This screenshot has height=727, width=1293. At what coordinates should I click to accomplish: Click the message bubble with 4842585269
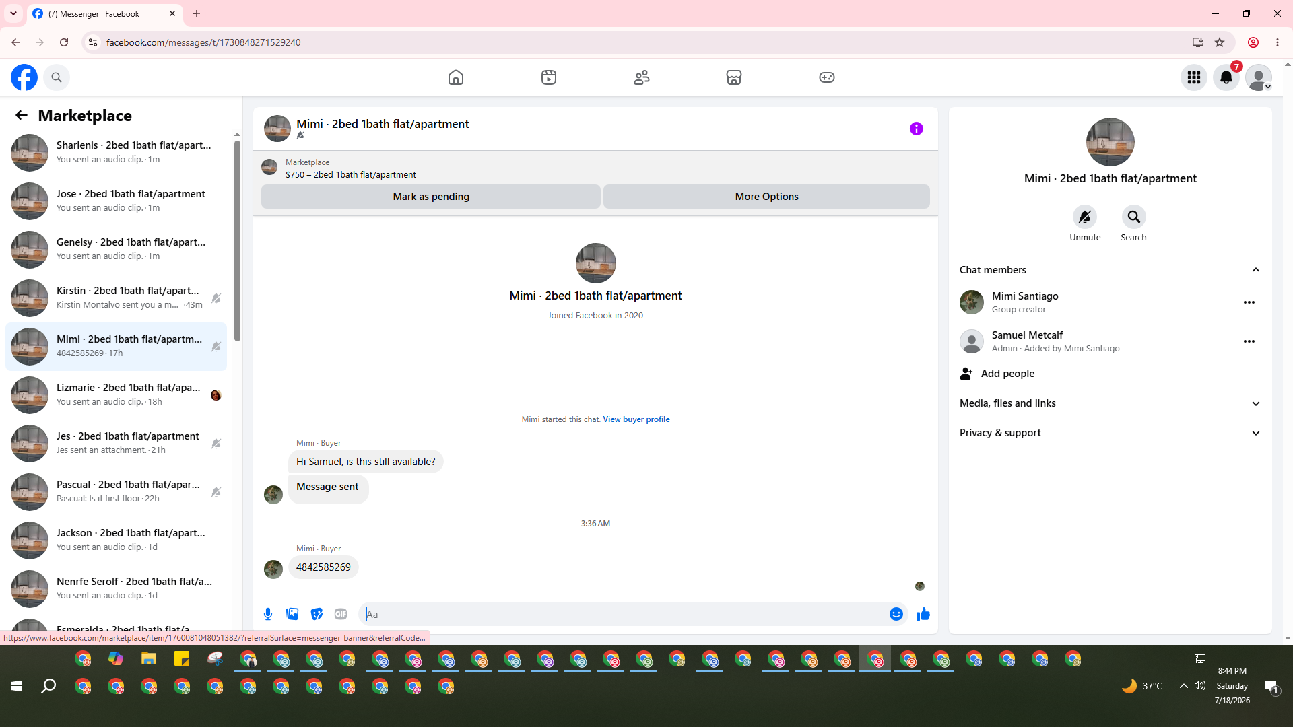click(x=323, y=567)
